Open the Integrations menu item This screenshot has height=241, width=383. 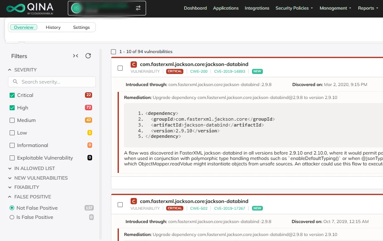257,8
